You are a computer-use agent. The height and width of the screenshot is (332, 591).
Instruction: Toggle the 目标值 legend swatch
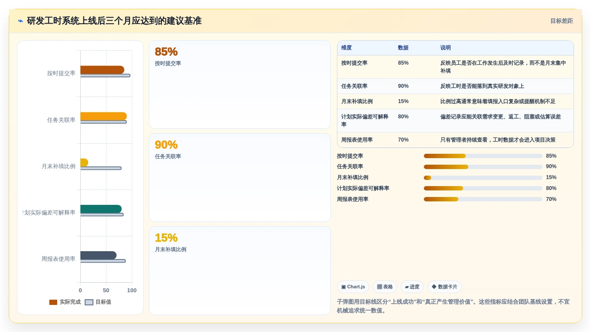[x=89, y=302]
